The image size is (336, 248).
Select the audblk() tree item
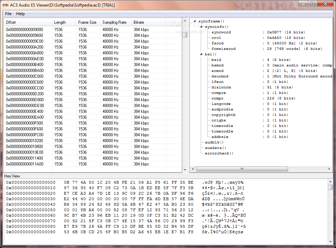click(x=214, y=142)
